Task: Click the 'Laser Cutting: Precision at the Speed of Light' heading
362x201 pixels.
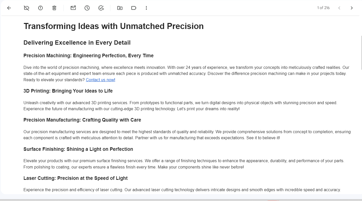Action: (76, 178)
